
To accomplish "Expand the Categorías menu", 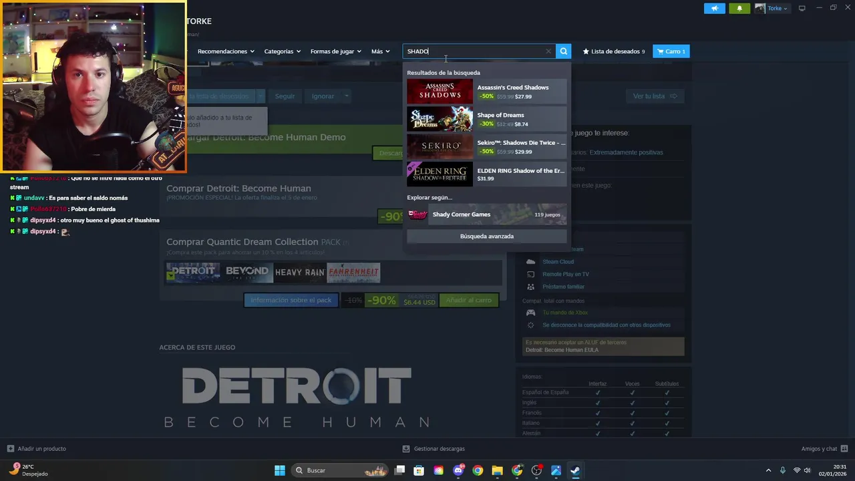I will click(x=282, y=51).
